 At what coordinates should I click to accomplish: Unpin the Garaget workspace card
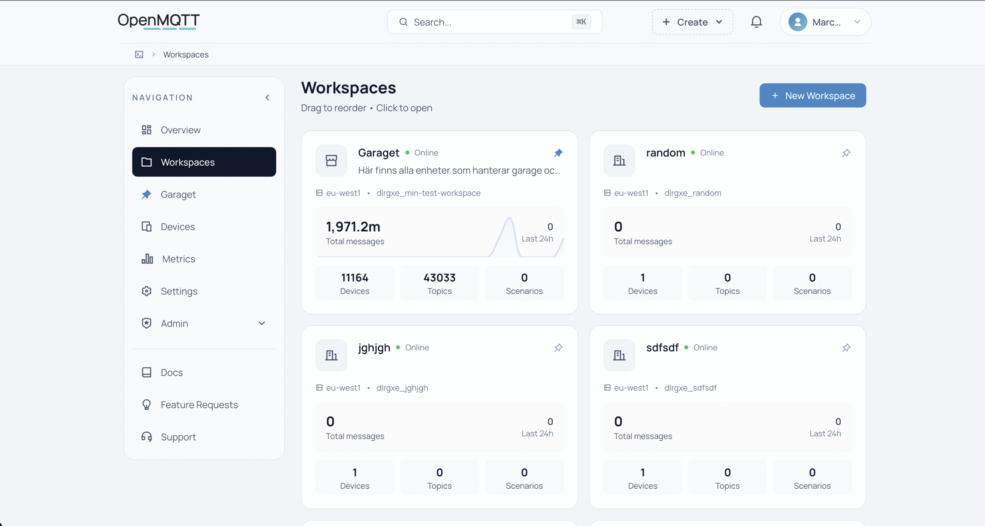point(558,153)
